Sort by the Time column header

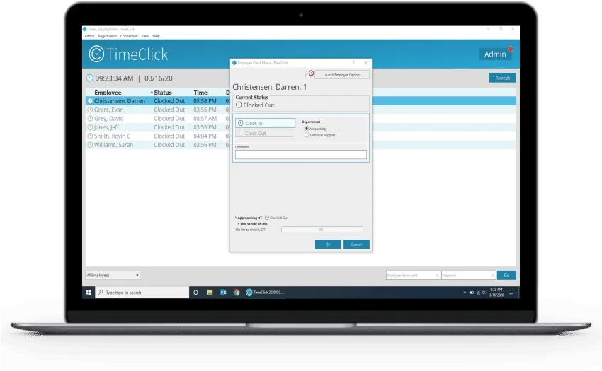(200, 93)
